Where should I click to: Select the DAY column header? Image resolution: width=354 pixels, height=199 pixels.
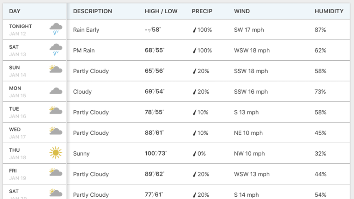tap(15, 11)
